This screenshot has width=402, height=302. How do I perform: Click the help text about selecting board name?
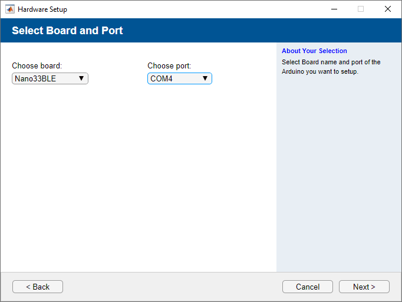(x=331, y=67)
